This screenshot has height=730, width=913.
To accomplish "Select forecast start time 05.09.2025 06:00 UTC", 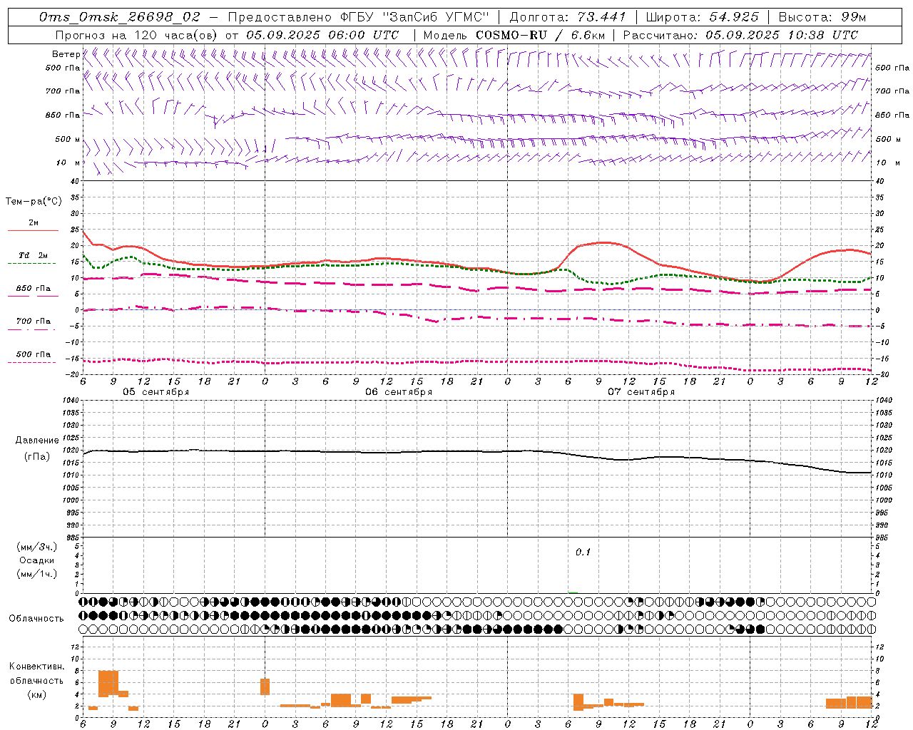I will [x=322, y=35].
